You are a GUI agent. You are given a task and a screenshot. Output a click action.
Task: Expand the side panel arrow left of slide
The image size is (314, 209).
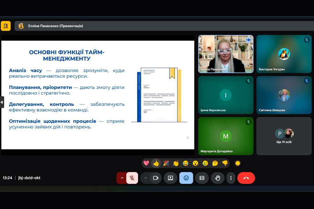coord(2,102)
